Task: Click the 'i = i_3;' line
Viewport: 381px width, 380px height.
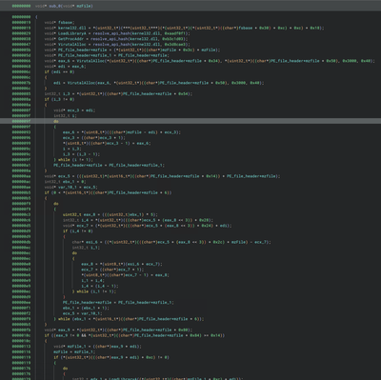Action: click(x=72, y=149)
